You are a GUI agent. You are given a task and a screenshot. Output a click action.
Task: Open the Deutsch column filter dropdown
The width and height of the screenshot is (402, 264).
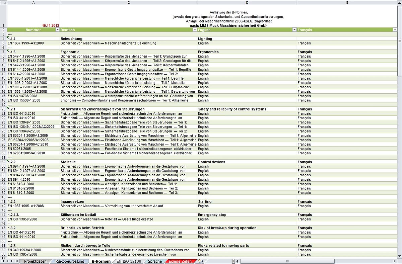click(195, 30)
